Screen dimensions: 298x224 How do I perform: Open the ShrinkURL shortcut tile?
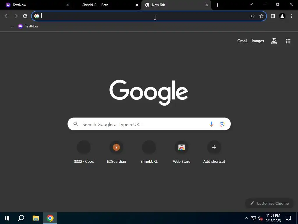(149, 152)
